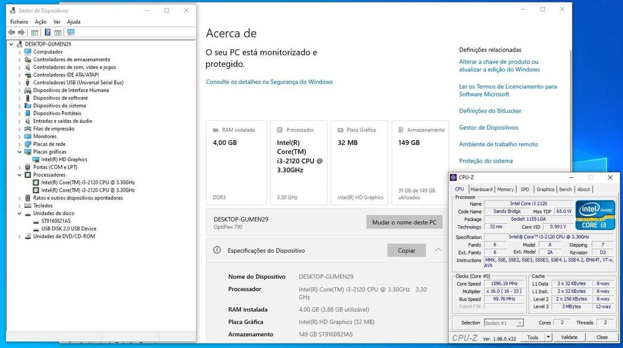The height and width of the screenshot is (348, 623).
Task: Open Proteção do sistema link
Action: (x=485, y=161)
